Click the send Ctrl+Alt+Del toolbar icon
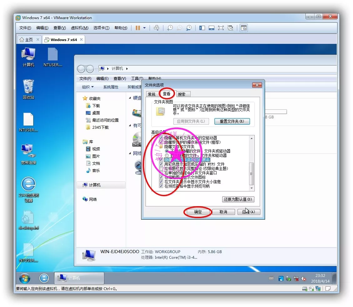353x307 pixels. (x=156, y=28)
